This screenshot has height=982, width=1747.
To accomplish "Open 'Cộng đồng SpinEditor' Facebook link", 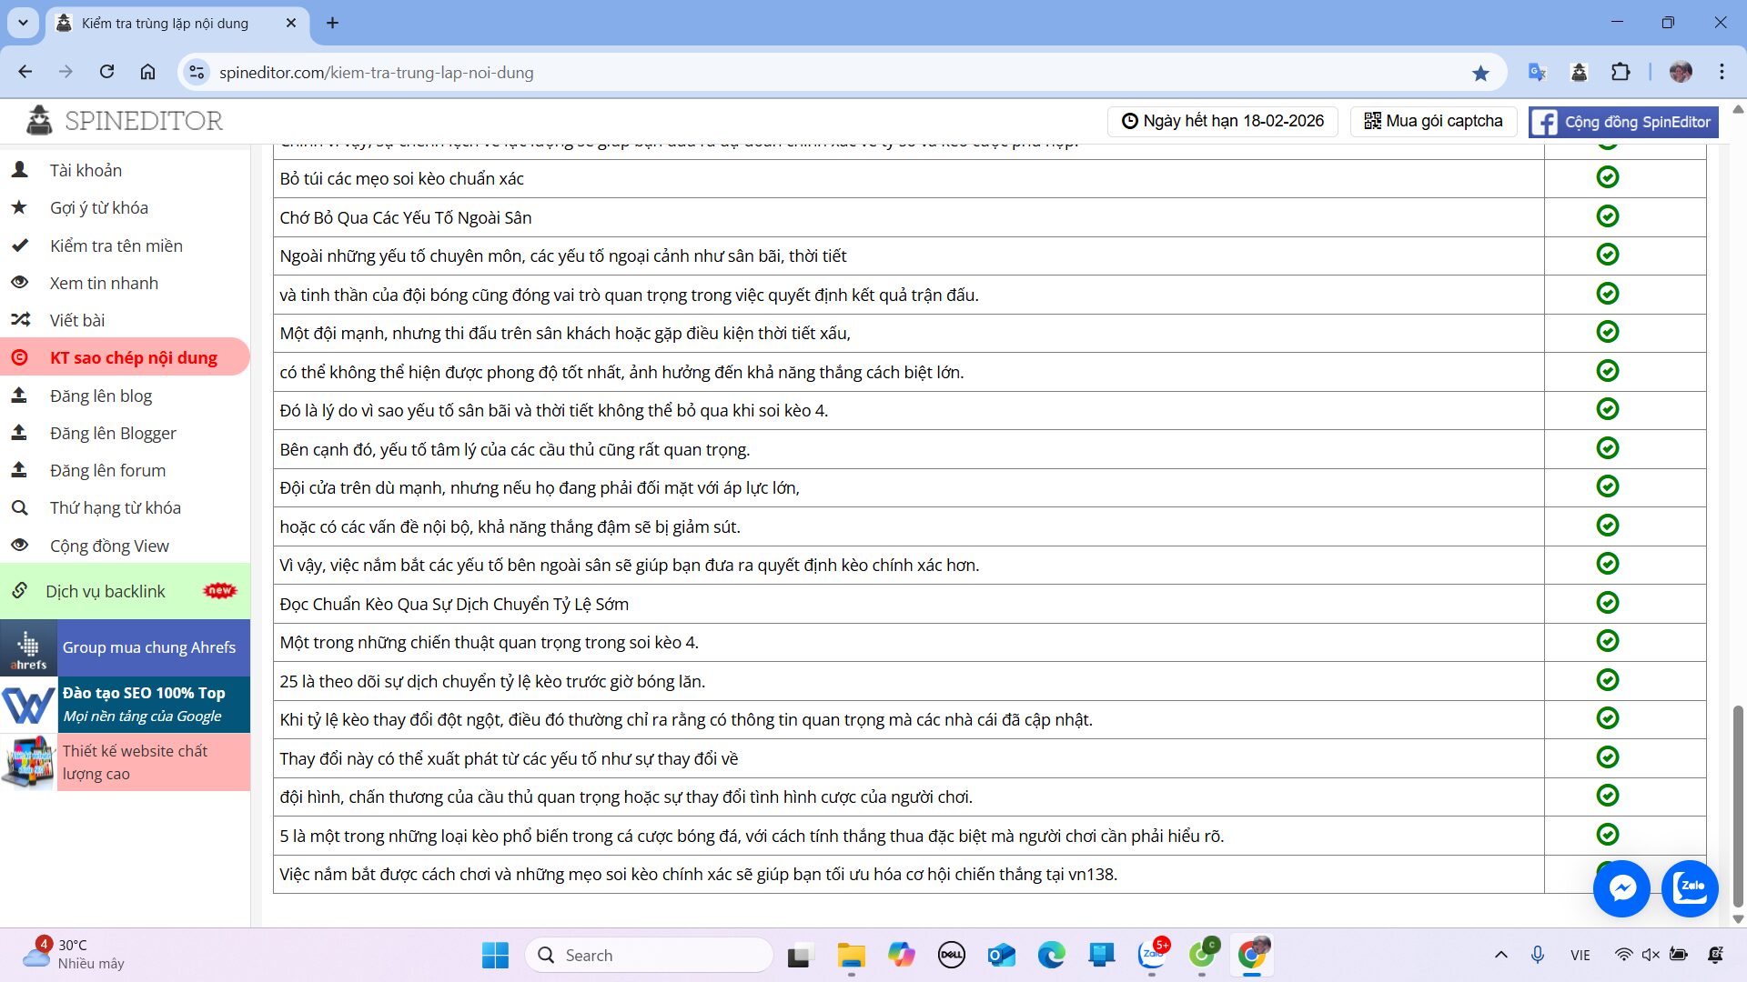I will [1622, 122].
